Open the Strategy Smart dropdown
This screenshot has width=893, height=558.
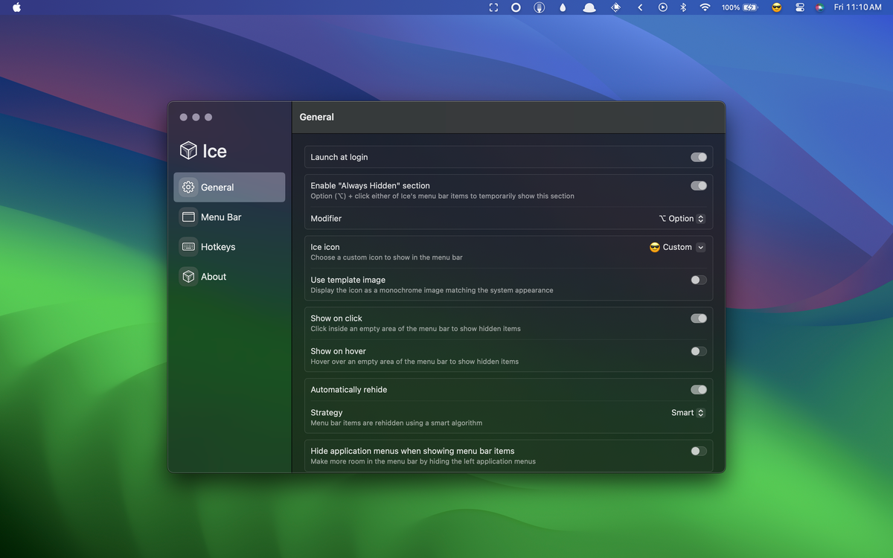688,413
